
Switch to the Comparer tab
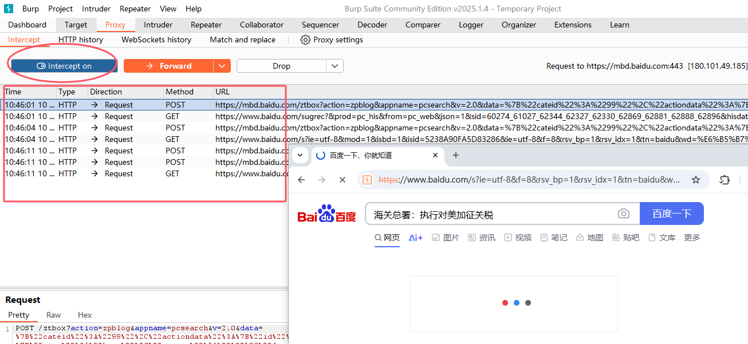(423, 25)
